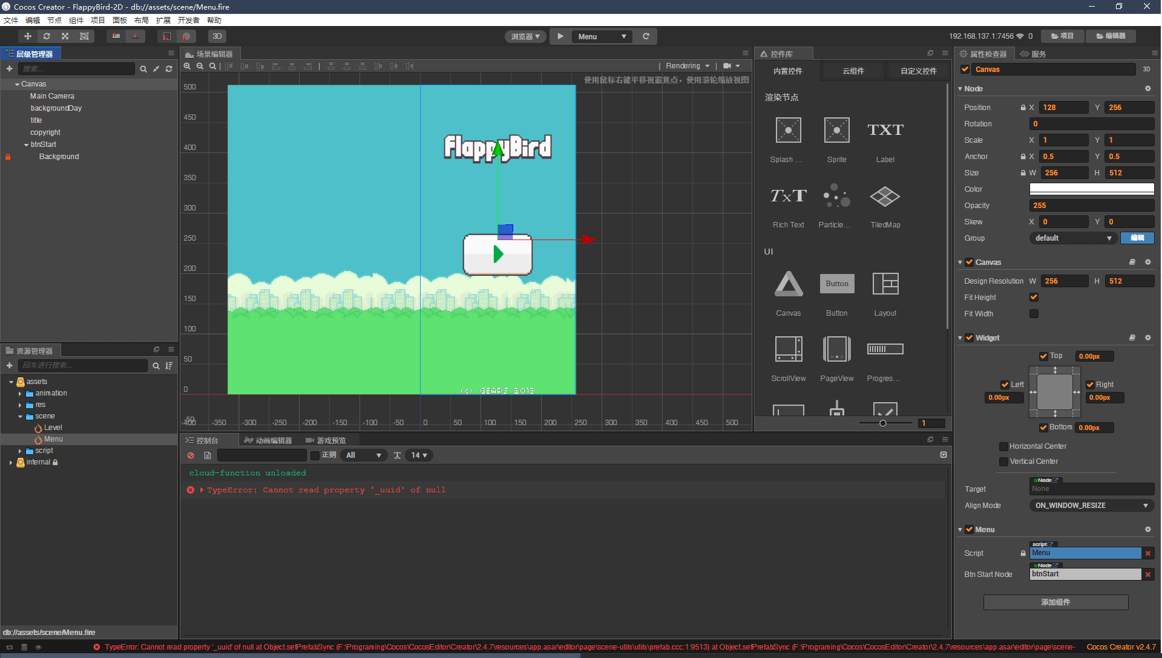Screen dimensions: 1162x658
Task: Expand the script folder in assets
Action: pos(20,451)
